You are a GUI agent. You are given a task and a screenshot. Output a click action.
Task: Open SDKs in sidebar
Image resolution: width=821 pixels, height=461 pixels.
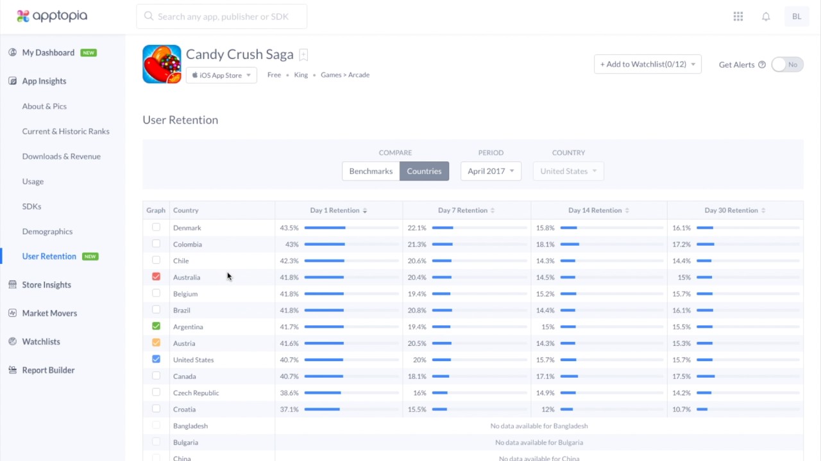coord(31,206)
